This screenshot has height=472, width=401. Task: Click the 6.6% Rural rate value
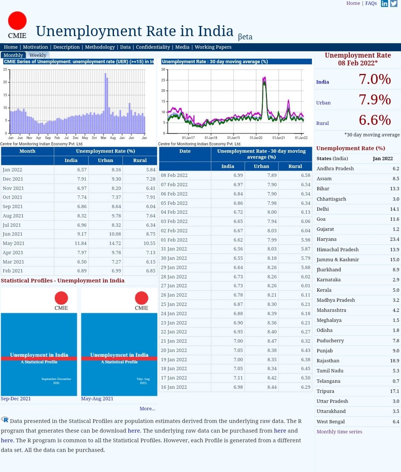375,120
